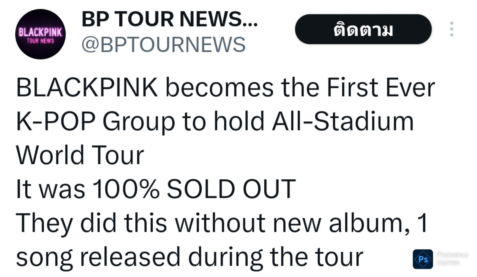Click the 100% text in the tweet
Screen dimensions: 477x277
pos(126,189)
